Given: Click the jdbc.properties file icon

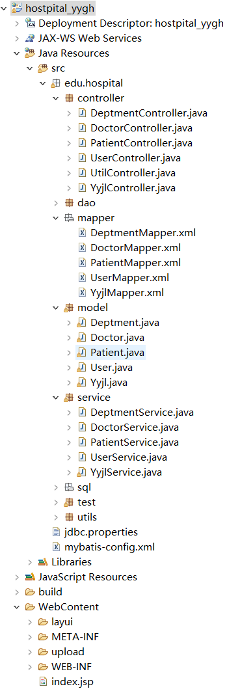Looking at the screenshot, I should click(x=56, y=532).
